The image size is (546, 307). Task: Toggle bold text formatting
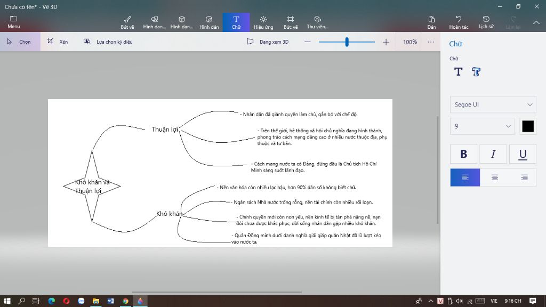point(463,154)
